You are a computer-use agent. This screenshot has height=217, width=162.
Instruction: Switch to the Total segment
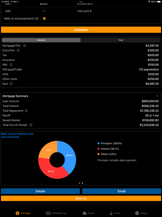click(x=121, y=40)
